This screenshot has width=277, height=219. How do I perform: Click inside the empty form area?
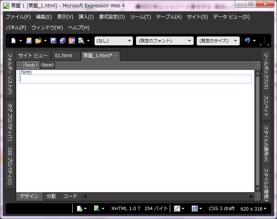coord(135,79)
